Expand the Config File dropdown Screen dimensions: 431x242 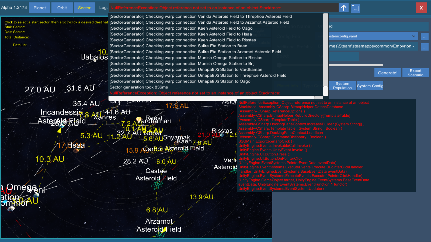(x=413, y=36)
